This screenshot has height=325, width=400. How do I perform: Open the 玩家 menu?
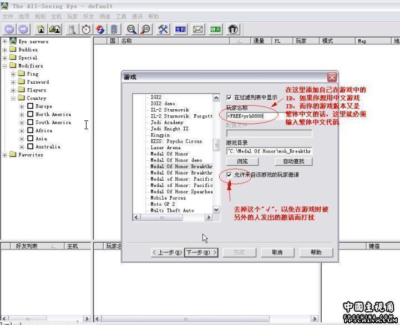pyautogui.click(x=72, y=17)
